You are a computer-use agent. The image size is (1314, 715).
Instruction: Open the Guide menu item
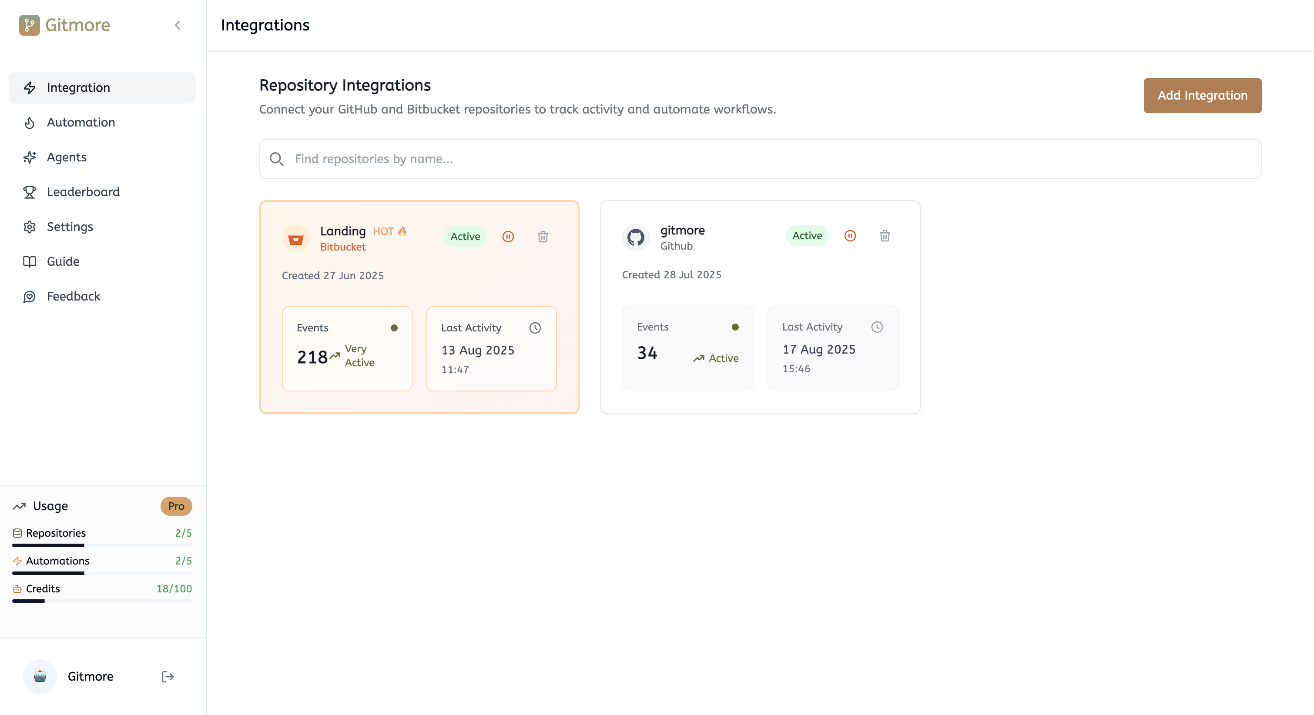pos(102,262)
